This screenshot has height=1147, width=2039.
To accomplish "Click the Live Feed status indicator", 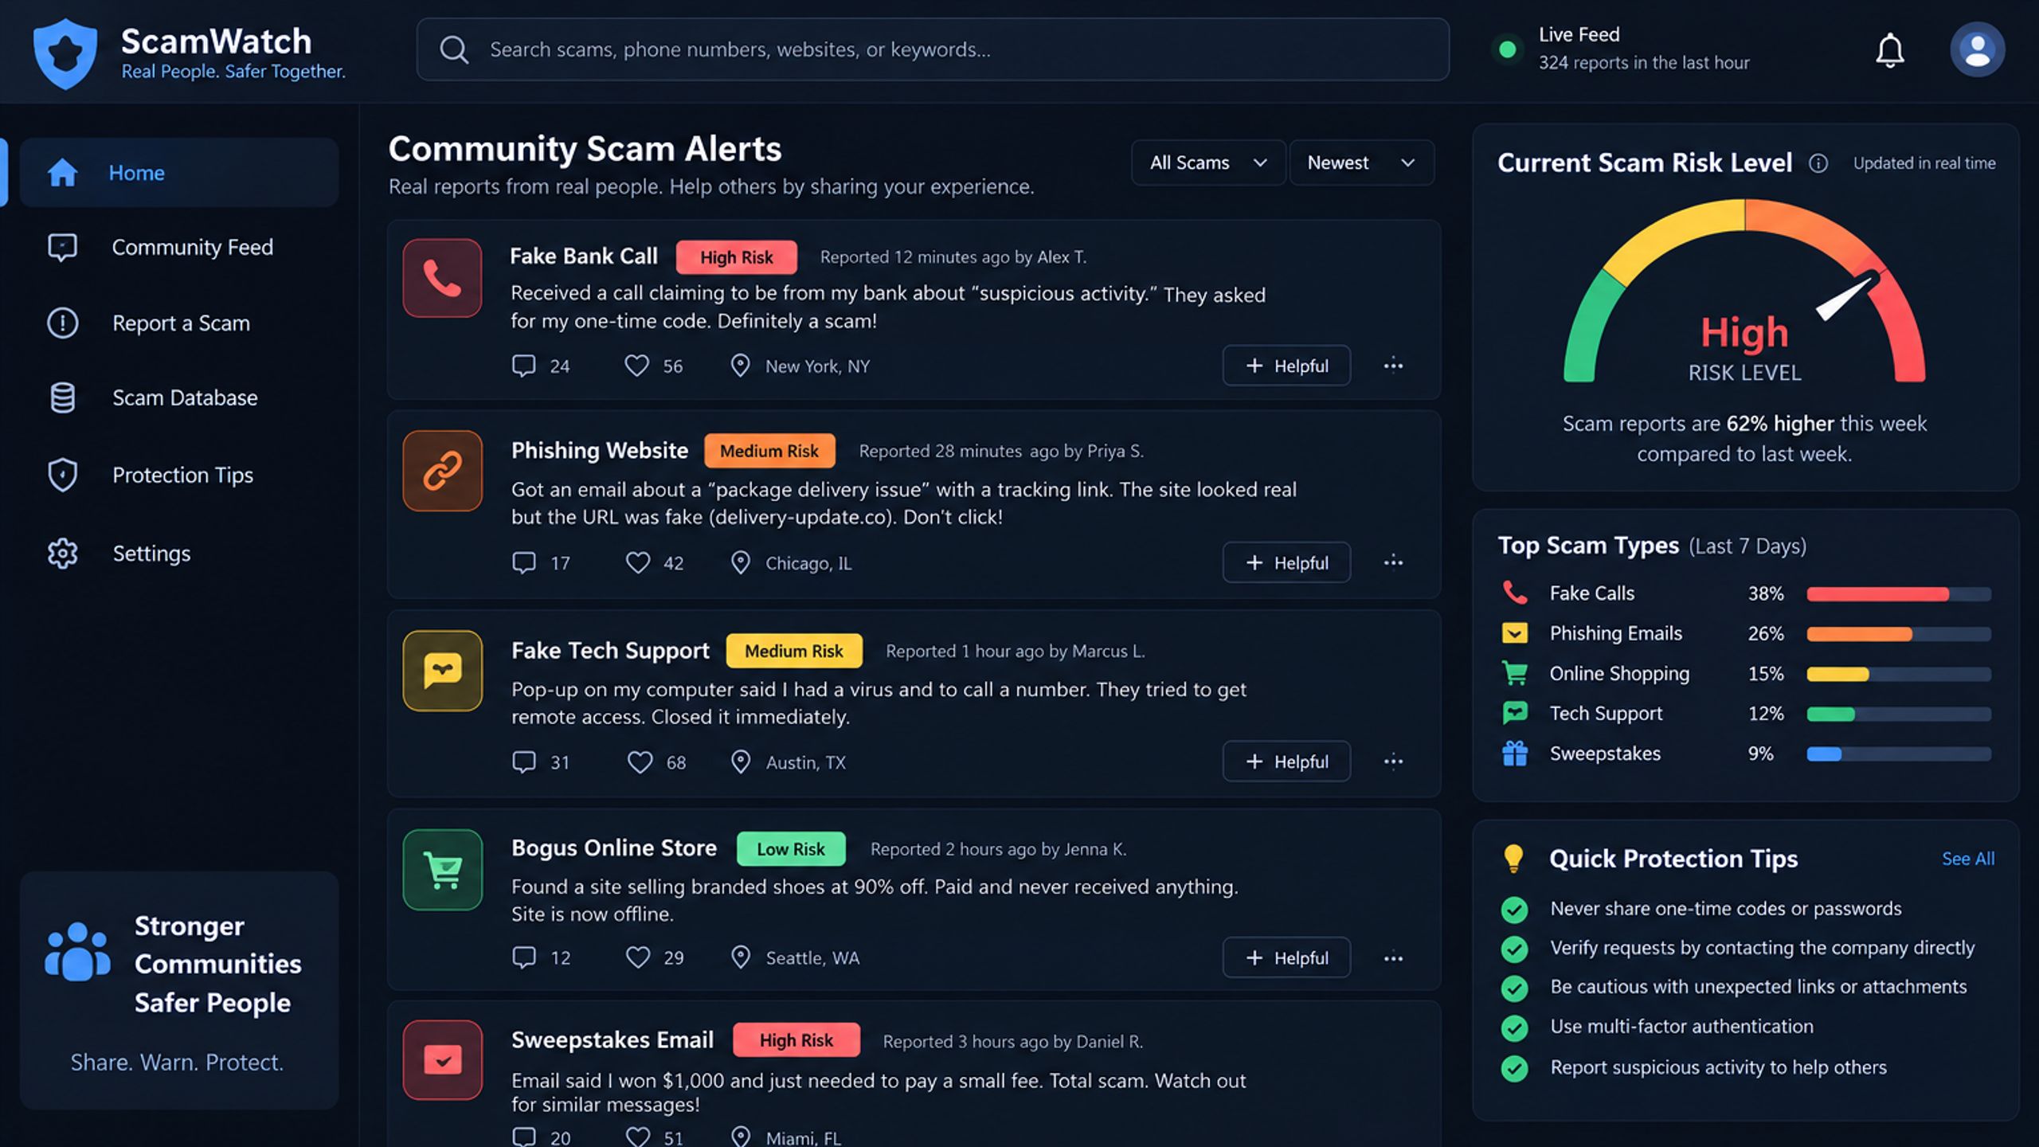I will point(1507,49).
